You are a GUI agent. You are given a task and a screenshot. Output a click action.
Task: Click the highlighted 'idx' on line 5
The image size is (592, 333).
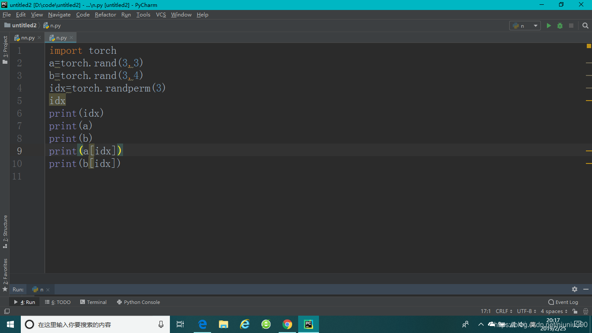point(57,101)
